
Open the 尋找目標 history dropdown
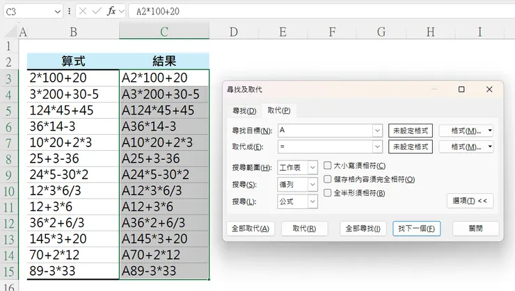pyautogui.click(x=377, y=131)
